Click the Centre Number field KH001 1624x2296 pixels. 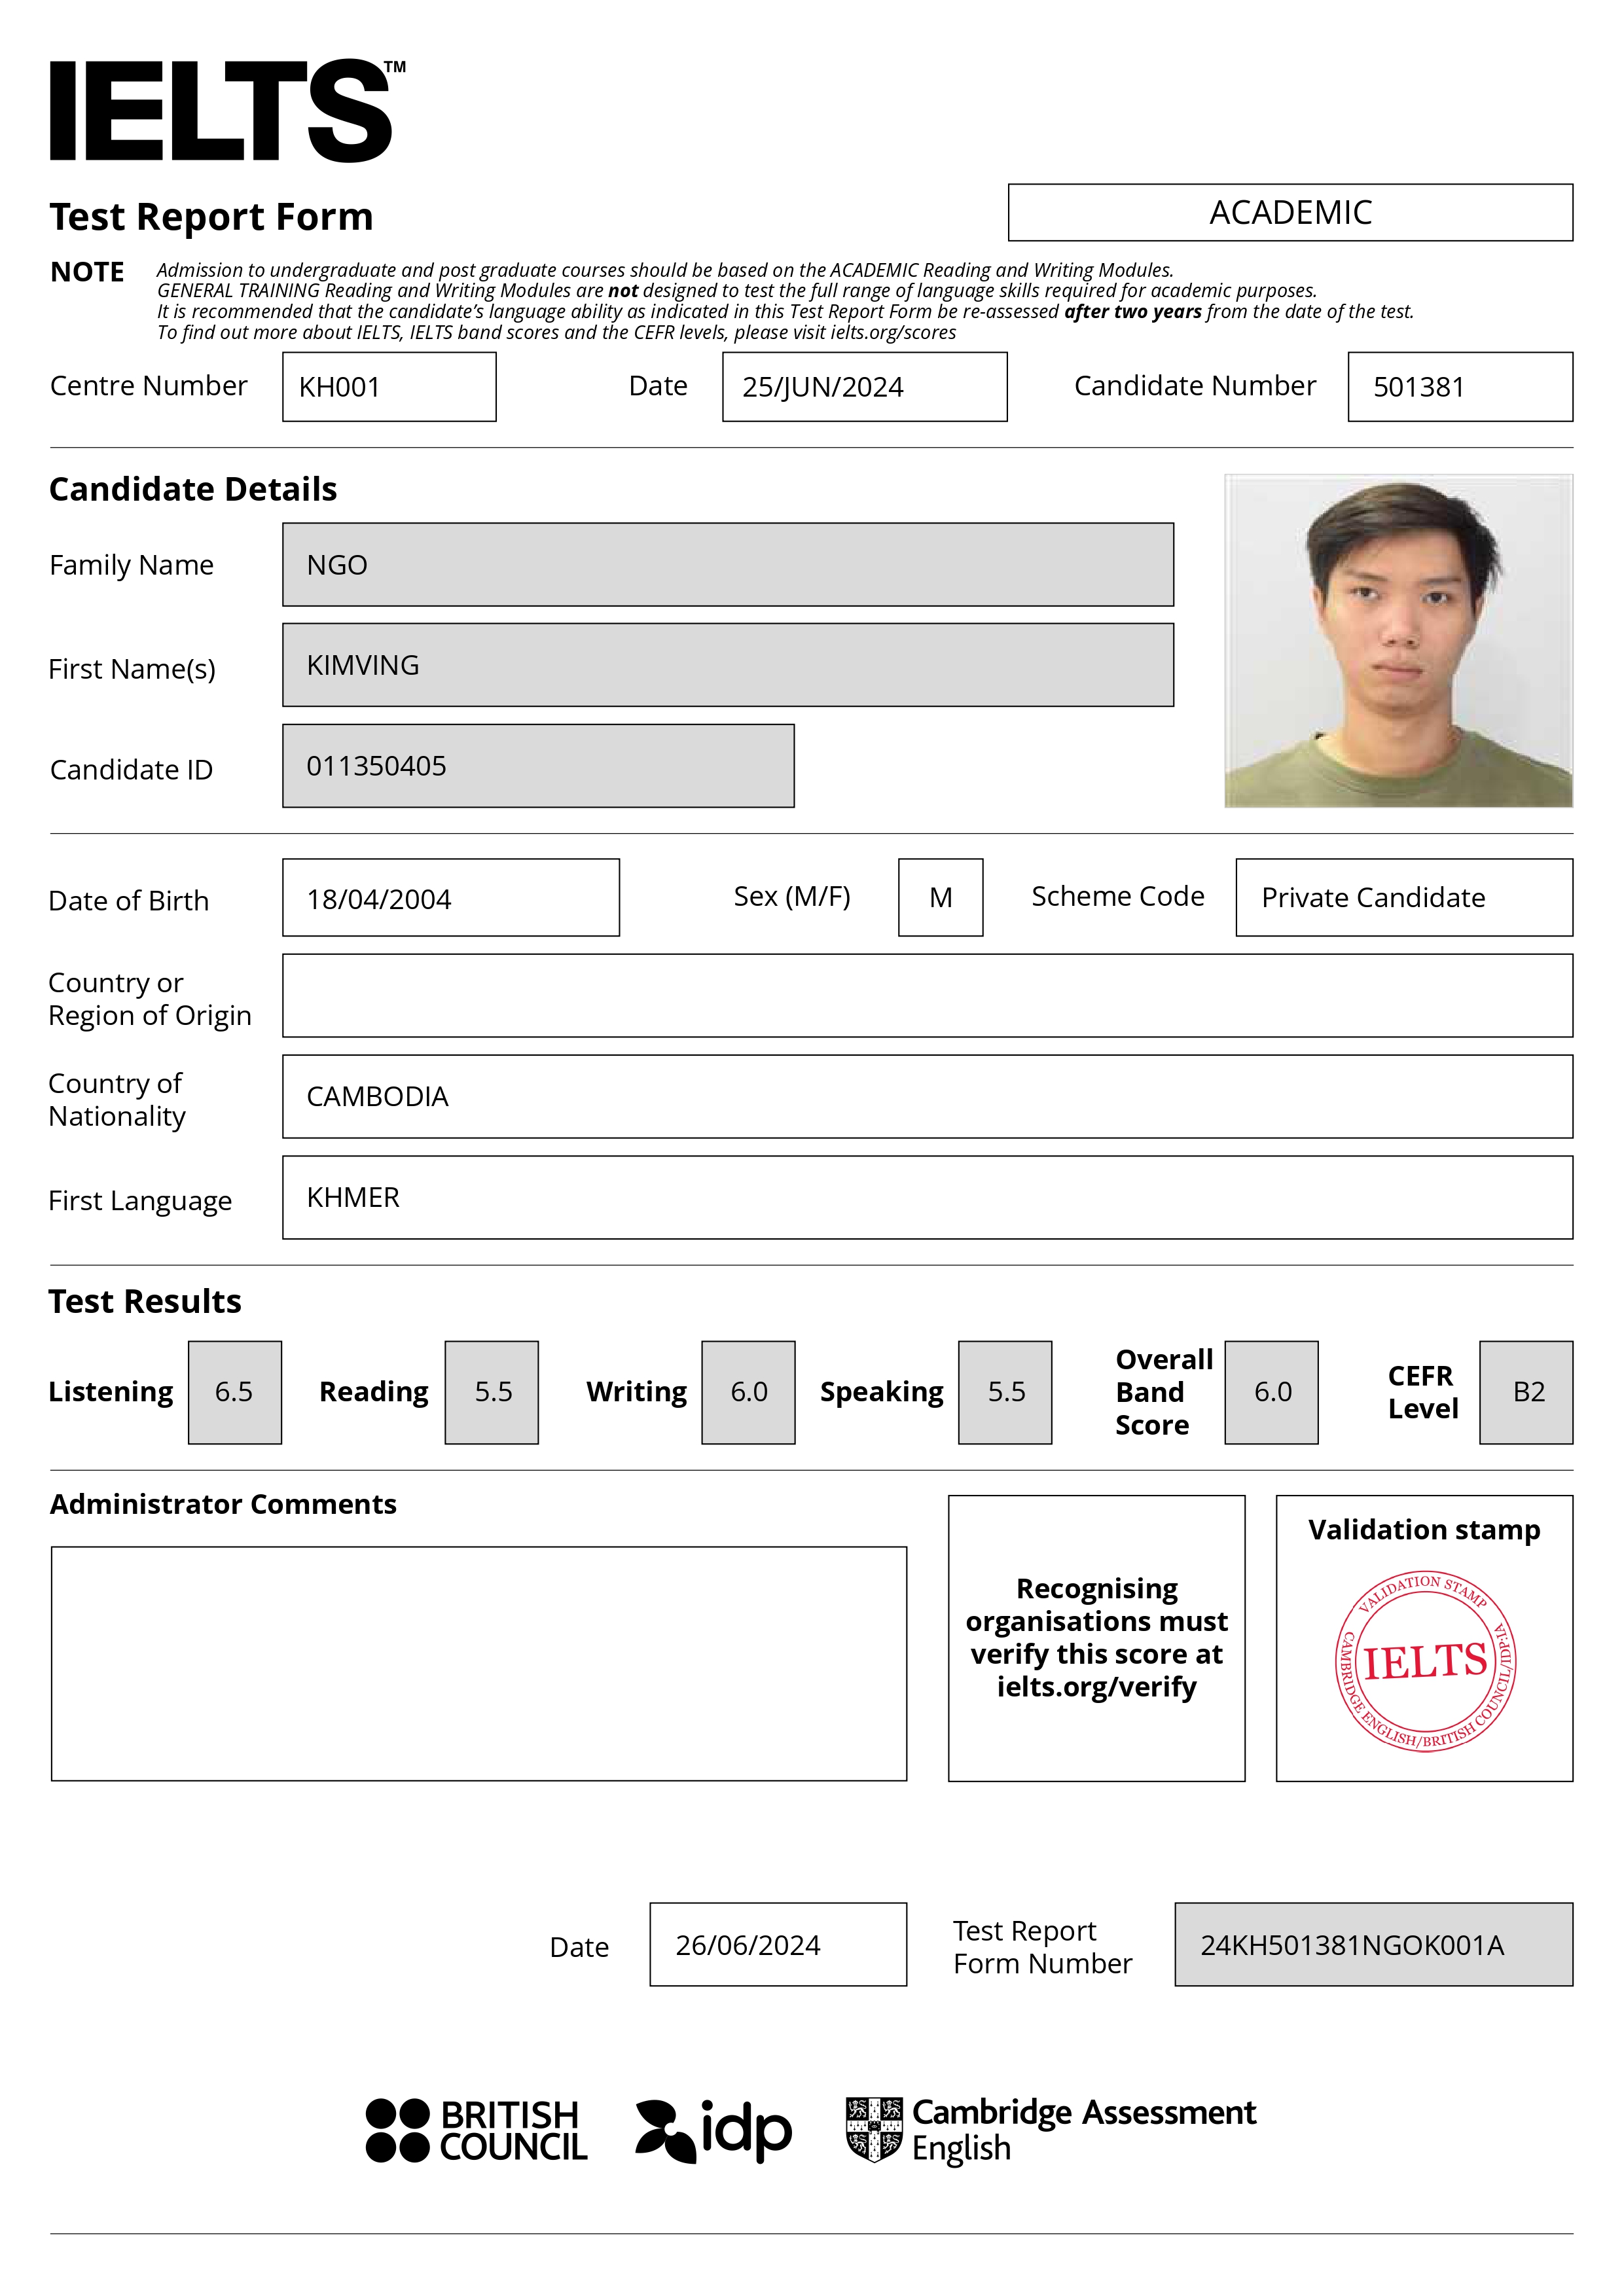389,387
